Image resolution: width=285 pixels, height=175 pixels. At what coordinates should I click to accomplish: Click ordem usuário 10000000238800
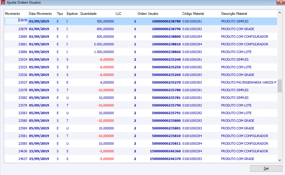click(x=166, y=37)
